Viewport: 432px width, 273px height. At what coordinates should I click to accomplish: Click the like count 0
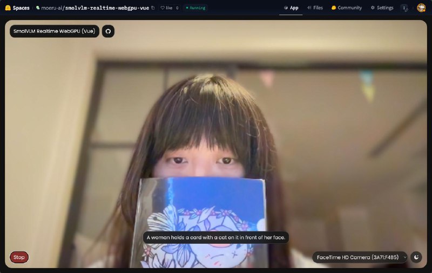click(177, 8)
